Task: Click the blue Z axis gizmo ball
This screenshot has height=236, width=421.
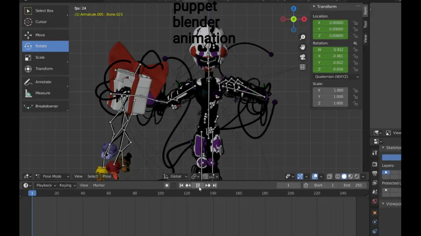Action: (293, 8)
